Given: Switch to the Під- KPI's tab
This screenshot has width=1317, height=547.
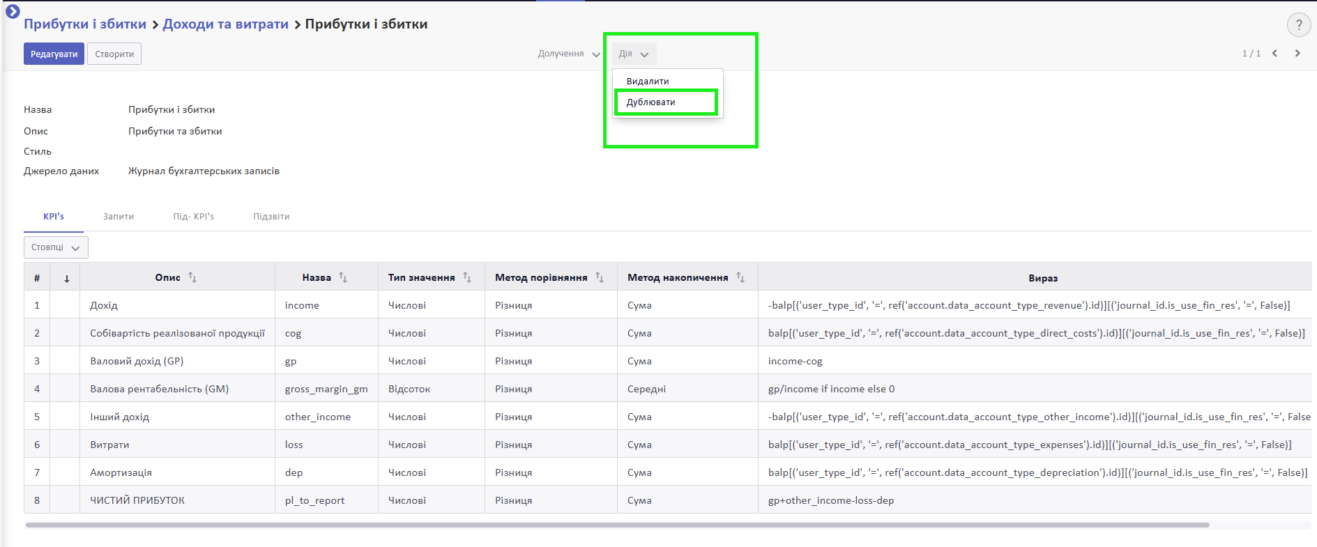Looking at the screenshot, I should 194,217.
